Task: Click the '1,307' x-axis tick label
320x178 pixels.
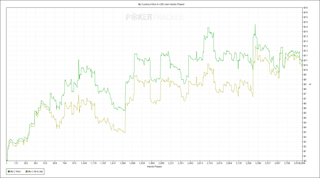Action: (x=103, y=163)
